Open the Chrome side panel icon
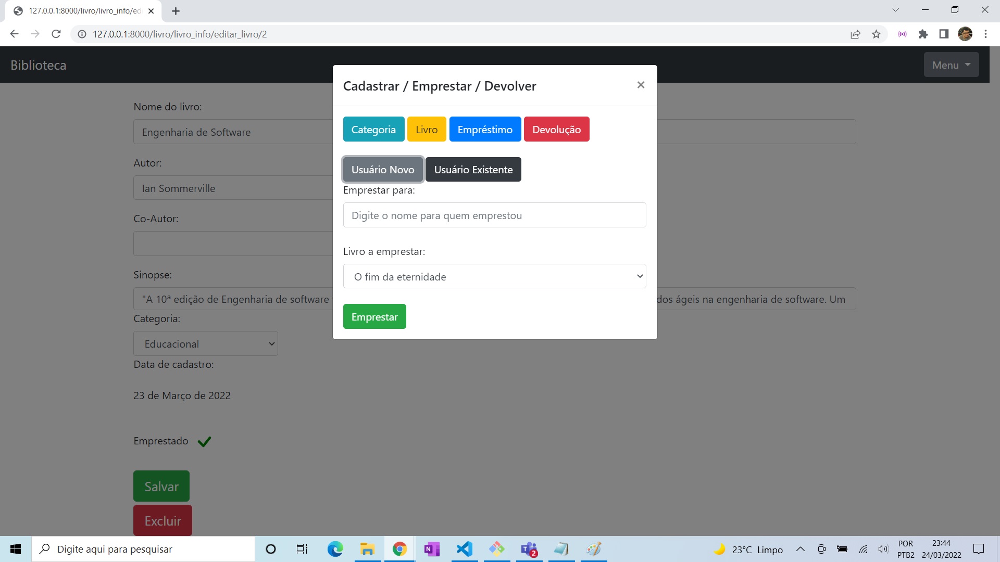Image resolution: width=1000 pixels, height=562 pixels. [x=944, y=34]
